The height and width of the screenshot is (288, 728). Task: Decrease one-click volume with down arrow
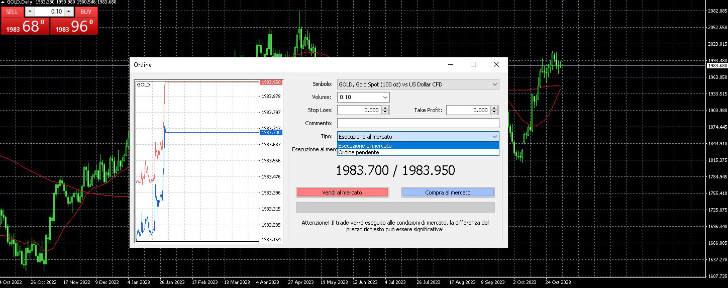tap(30, 12)
